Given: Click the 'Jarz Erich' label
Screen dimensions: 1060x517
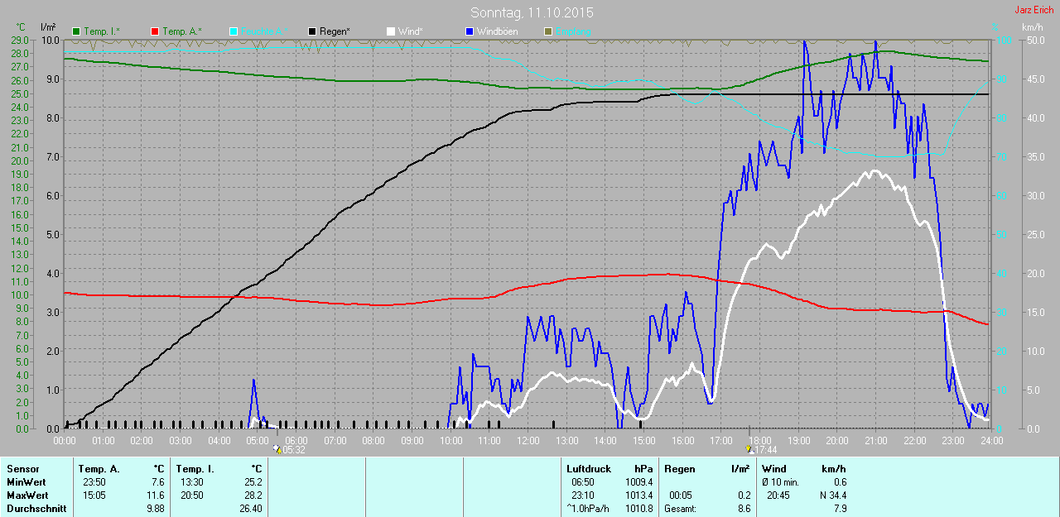Looking at the screenshot, I should [1034, 10].
